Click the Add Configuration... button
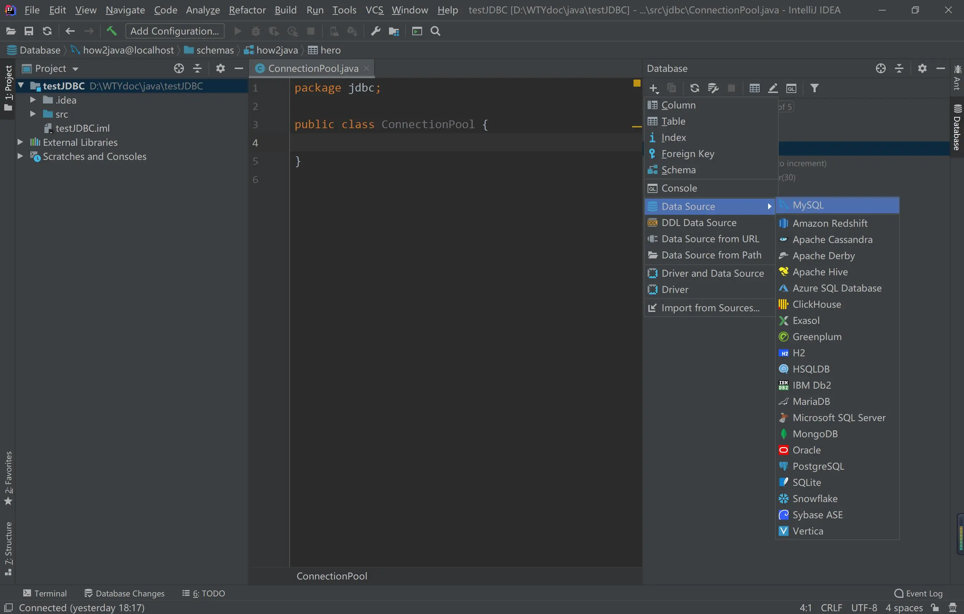964x614 pixels. [x=174, y=31]
